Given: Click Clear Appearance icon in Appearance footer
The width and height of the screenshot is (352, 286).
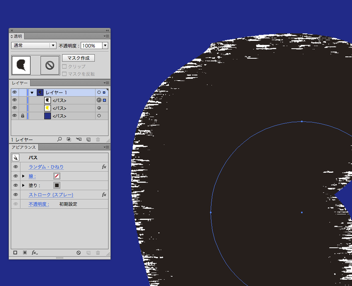Looking at the screenshot, I should [79, 252].
